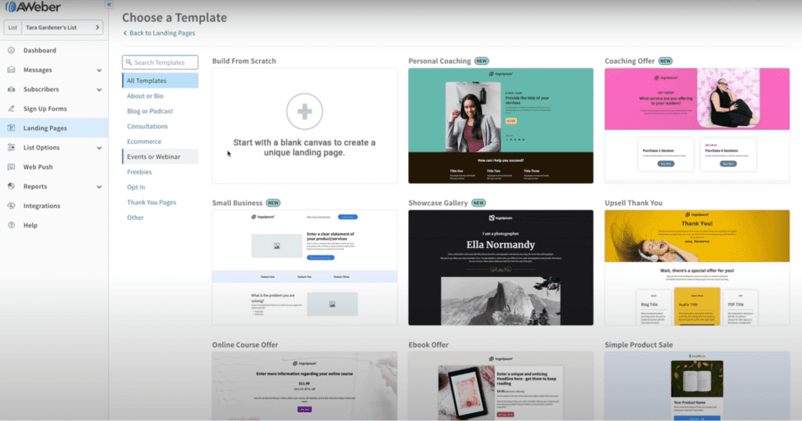The width and height of the screenshot is (802, 421).
Task: Expand the Subscribers submenu chevron
Action: (x=99, y=89)
